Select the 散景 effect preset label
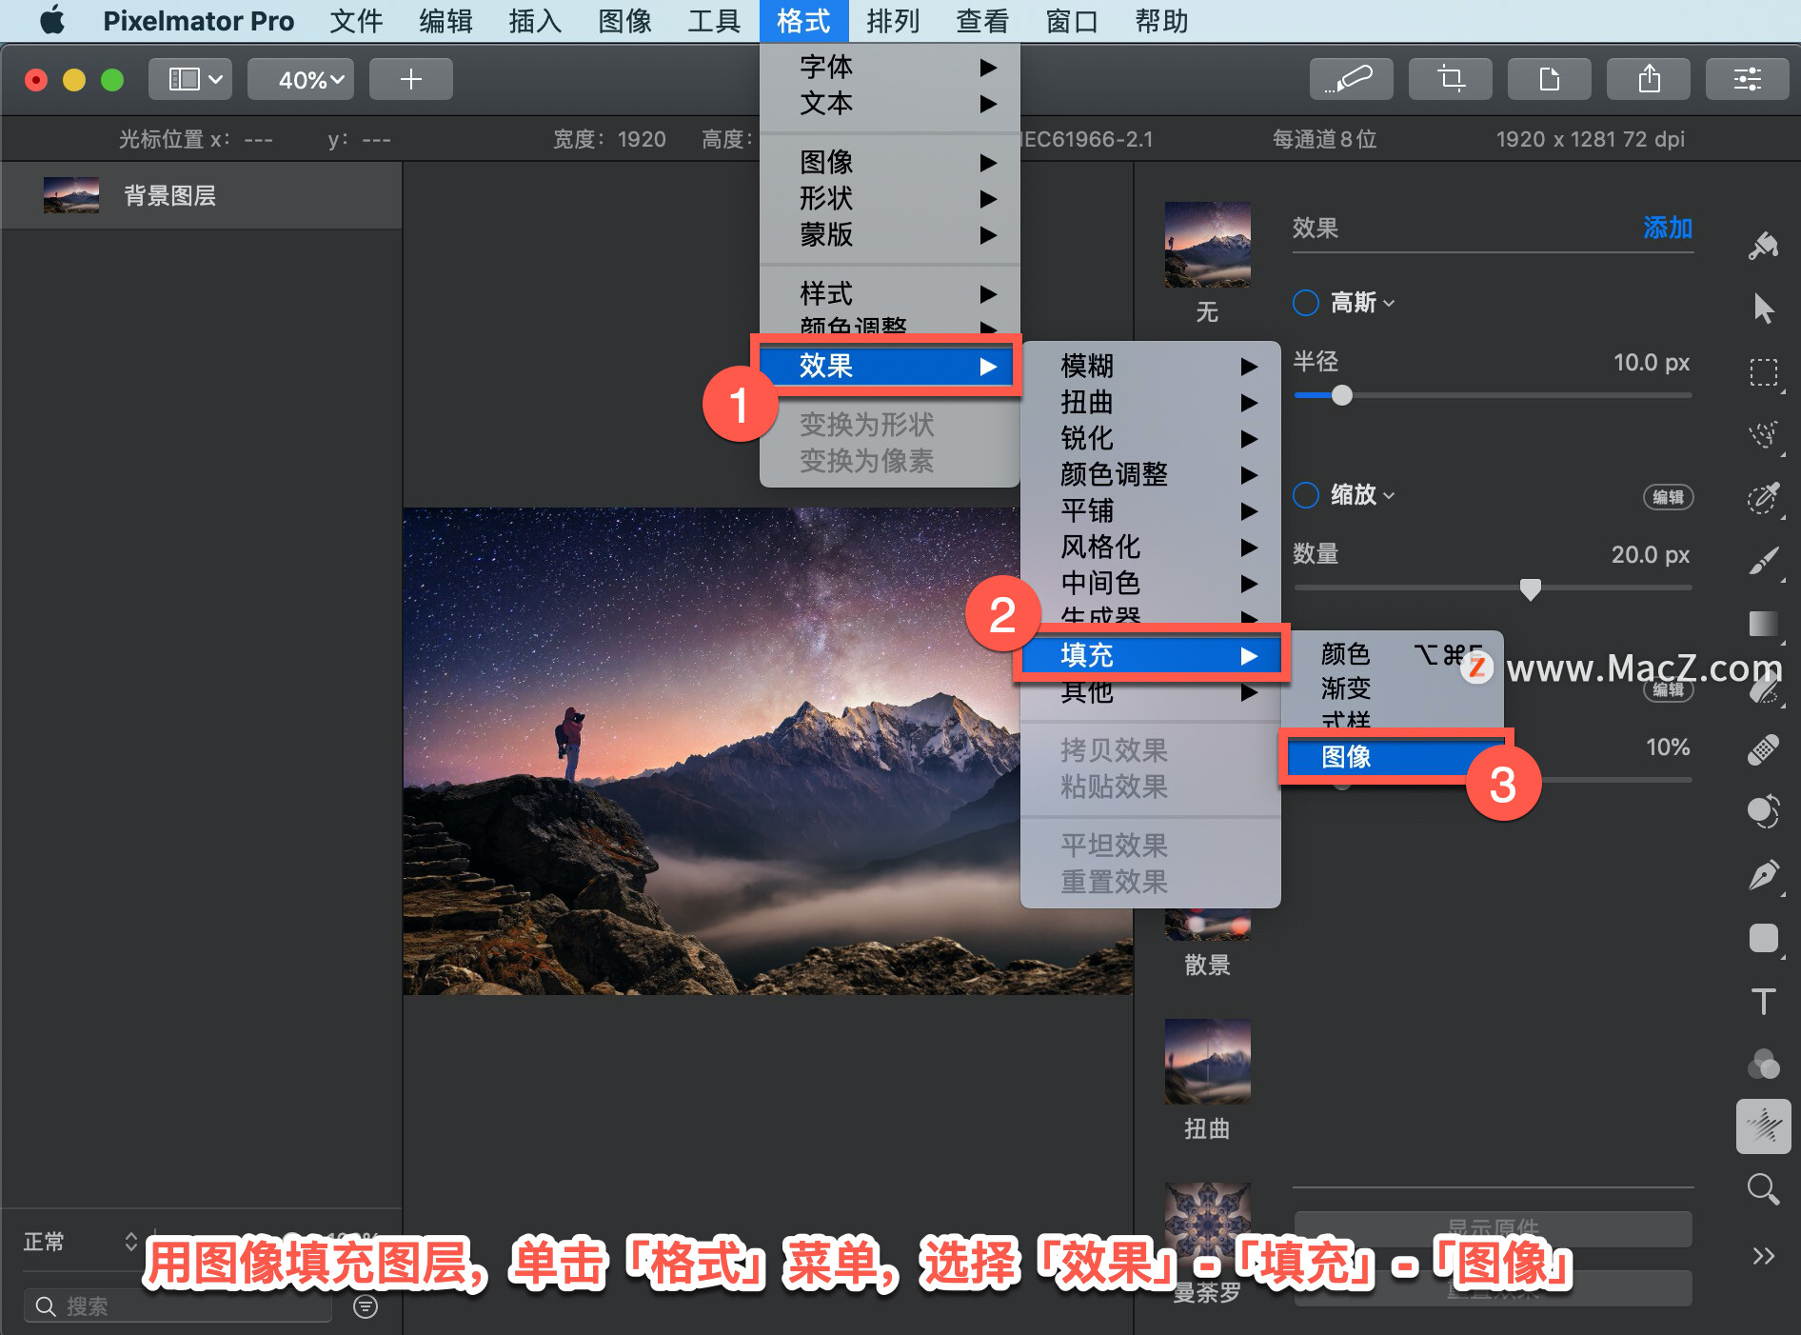The image size is (1801, 1335). tap(1207, 965)
